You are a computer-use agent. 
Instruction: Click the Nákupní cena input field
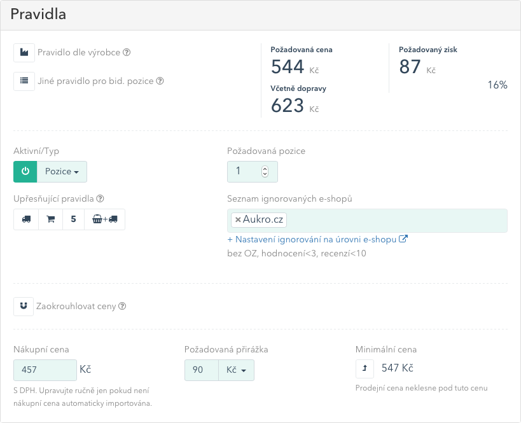point(45,370)
